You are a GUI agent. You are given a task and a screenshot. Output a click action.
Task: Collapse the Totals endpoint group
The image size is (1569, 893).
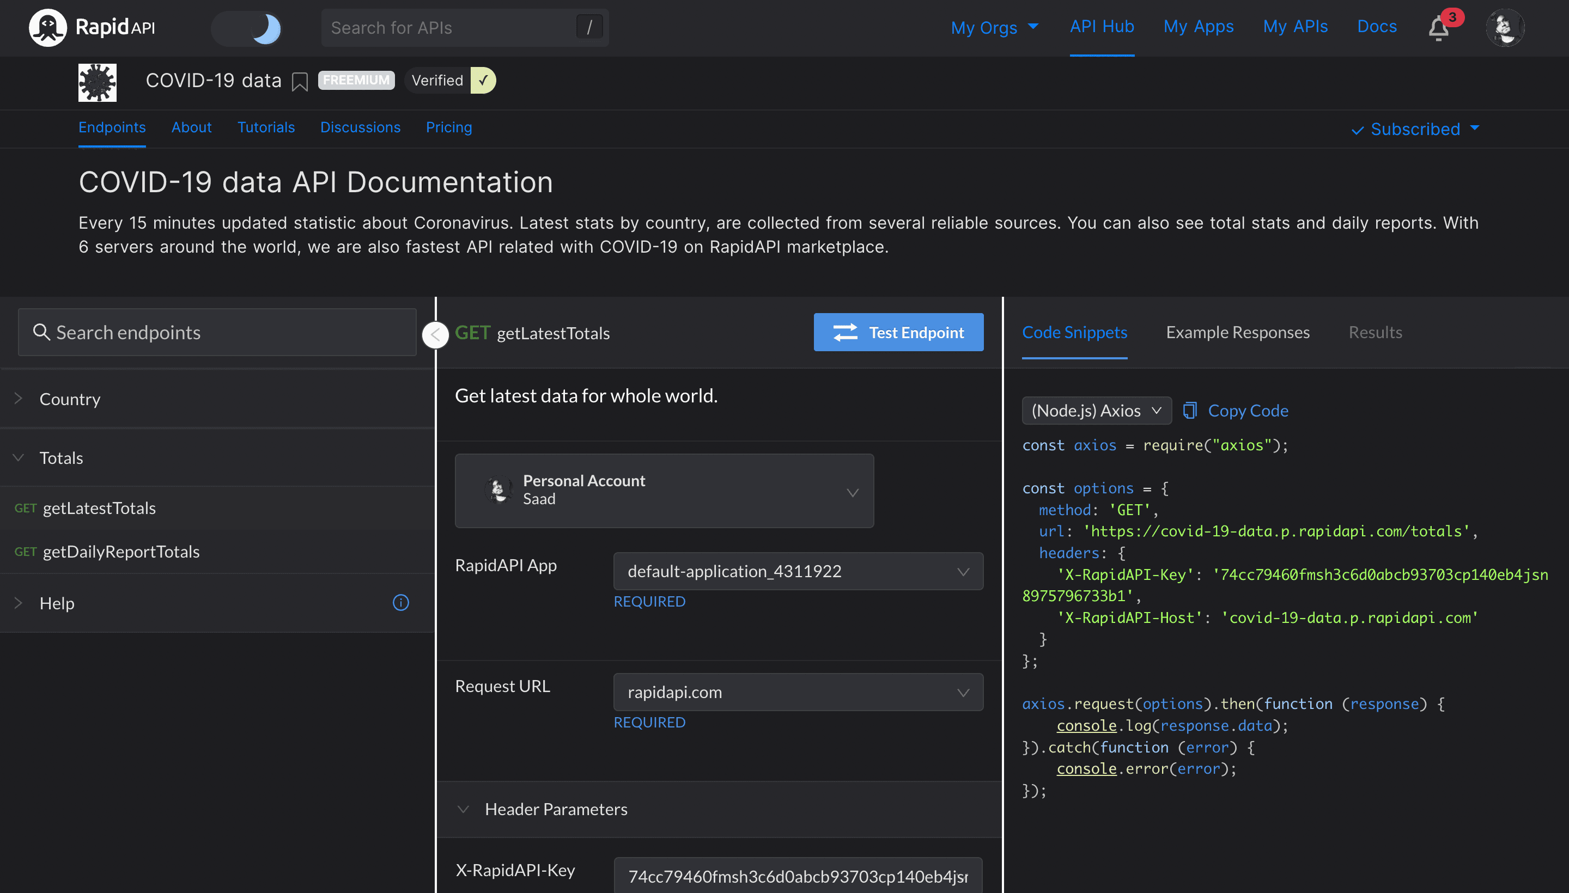(217, 458)
